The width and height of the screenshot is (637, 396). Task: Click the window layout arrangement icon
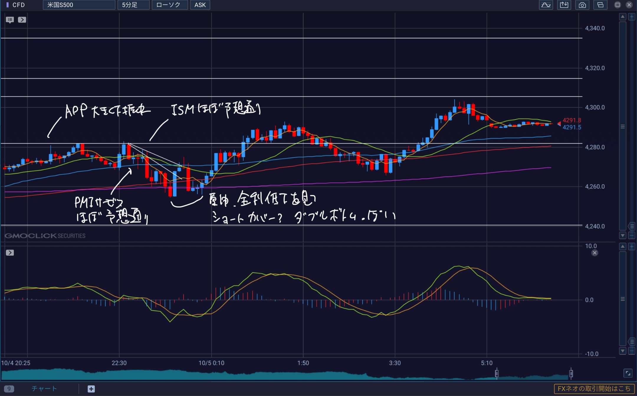point(600,5)
